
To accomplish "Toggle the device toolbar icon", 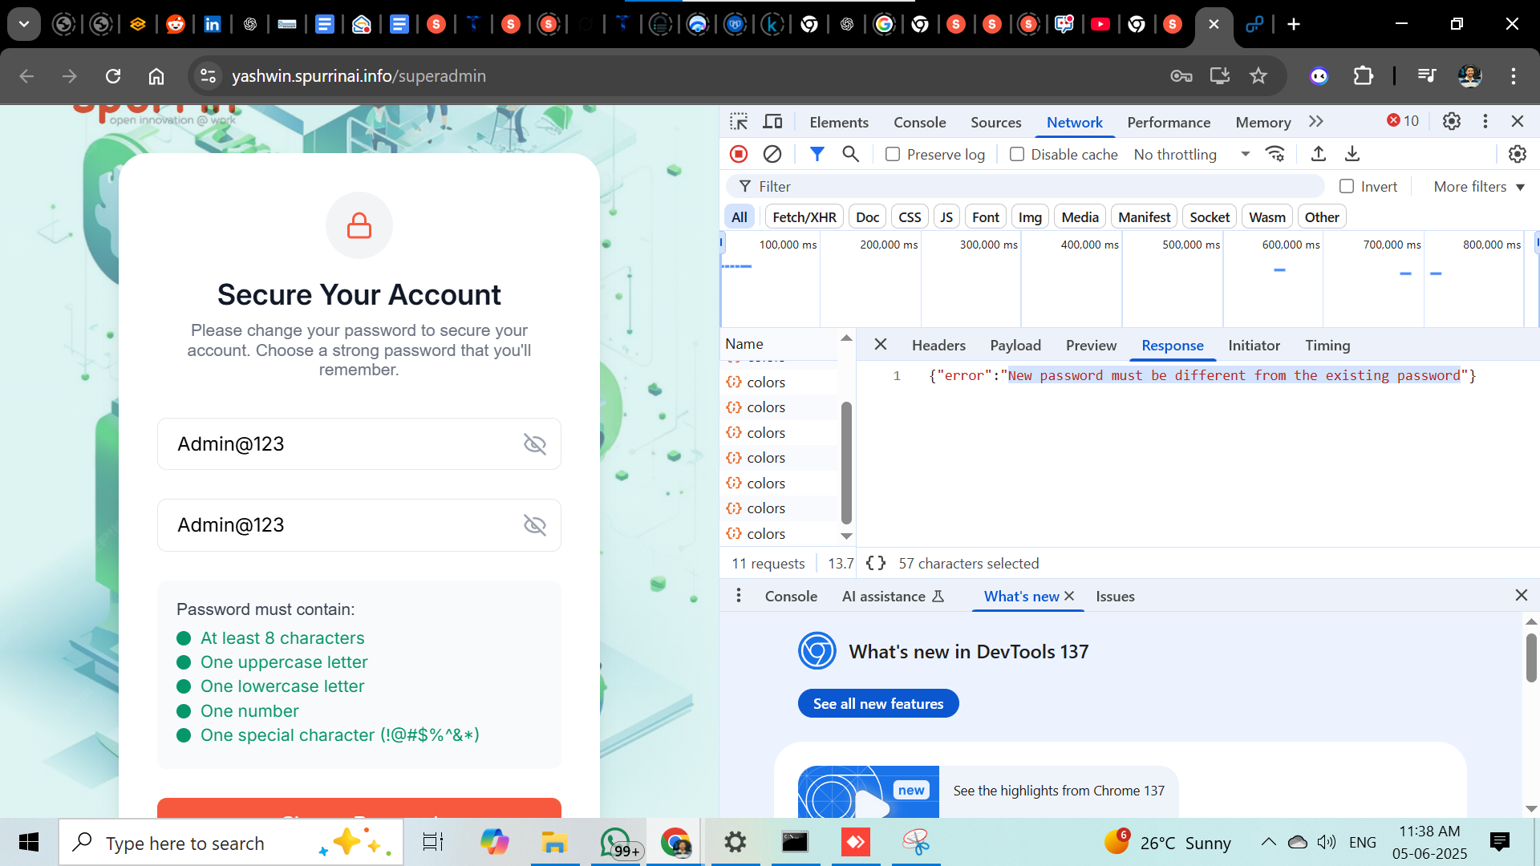I will [x=772, y=122].
